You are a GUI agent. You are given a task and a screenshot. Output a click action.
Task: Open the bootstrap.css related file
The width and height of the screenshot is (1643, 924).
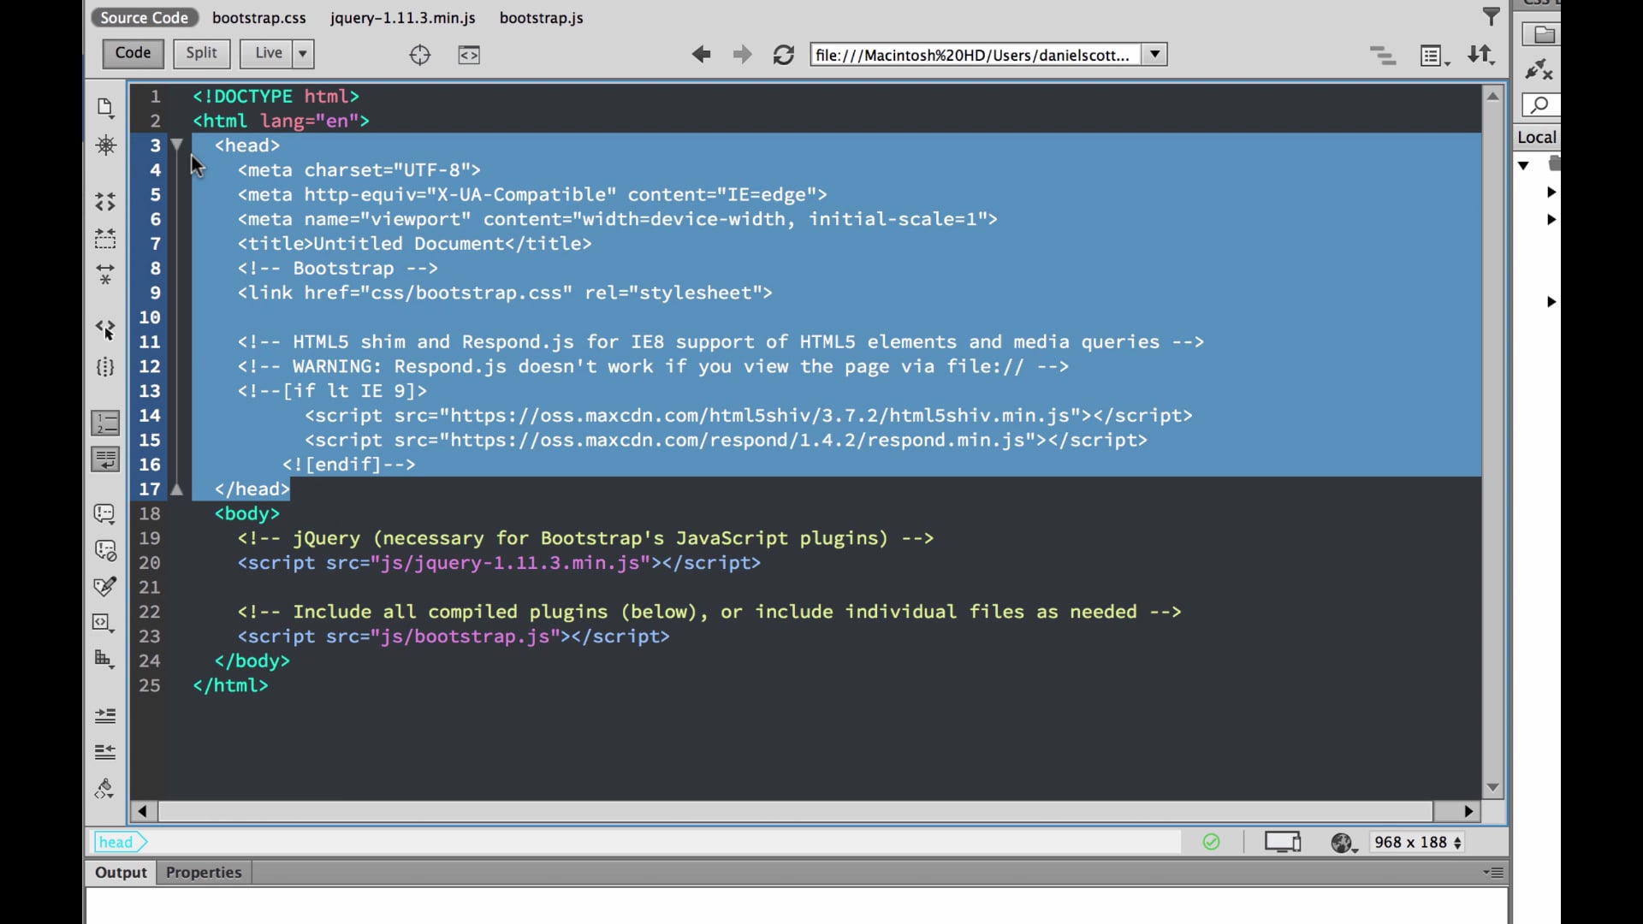(x=259, y=17)
